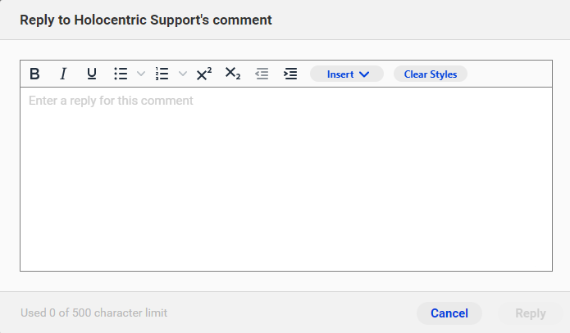Click the chevron beside Insert label
The width and height of the screenshot is (570, 333).
[x=364, y=74]
